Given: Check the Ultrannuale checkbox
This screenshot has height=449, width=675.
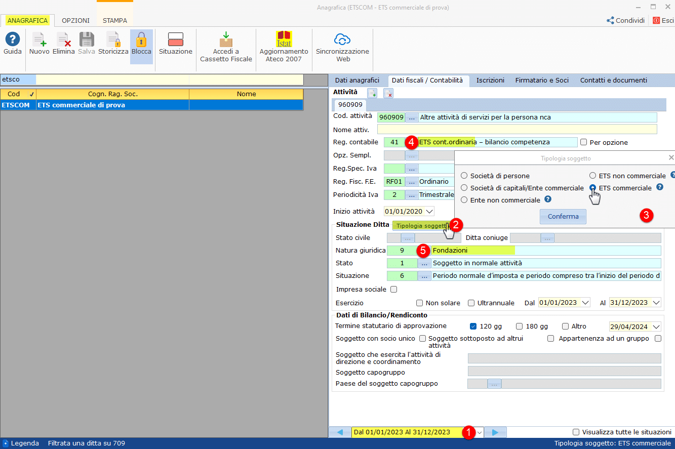Looking at the screenshot, I should (471, 303).
